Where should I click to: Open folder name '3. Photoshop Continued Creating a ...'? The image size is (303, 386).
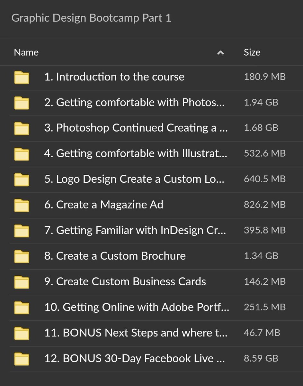point(136,128)
